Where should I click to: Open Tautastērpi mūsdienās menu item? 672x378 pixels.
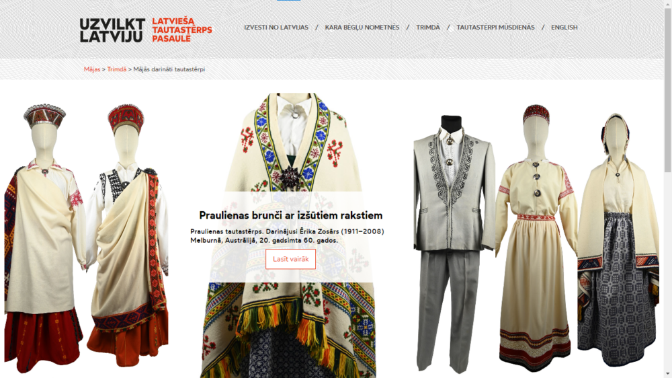pos(495,28)
